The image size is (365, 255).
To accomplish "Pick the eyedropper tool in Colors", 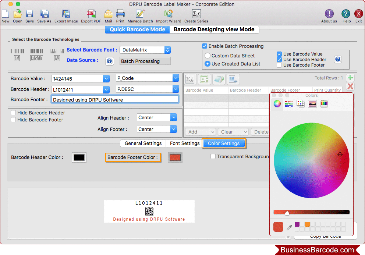I will pos(289,227).
